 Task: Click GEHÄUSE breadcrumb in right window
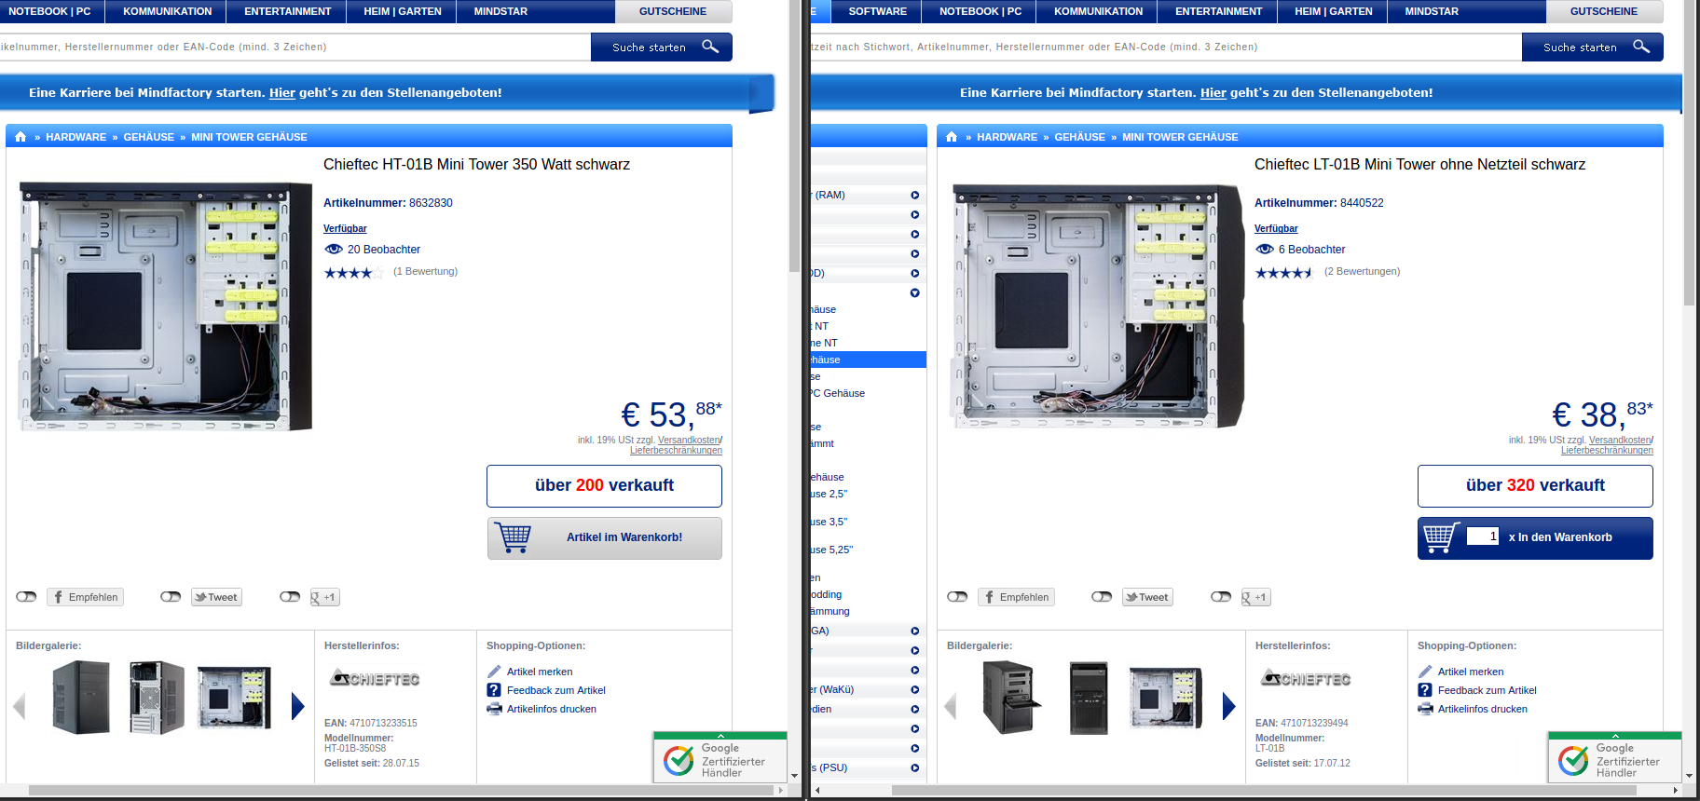click(1079, 137)
